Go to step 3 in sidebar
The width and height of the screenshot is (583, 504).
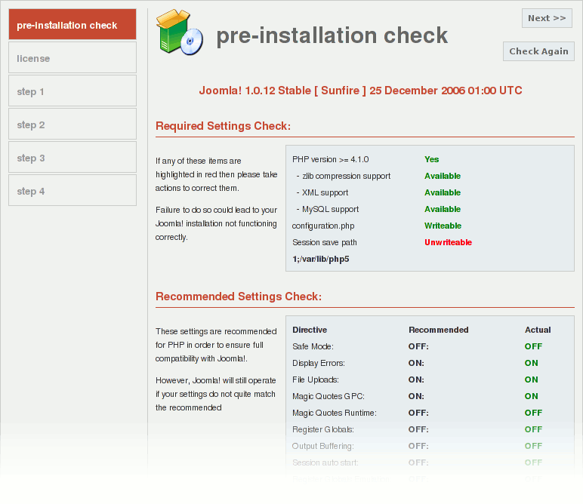tap(72, 157)
